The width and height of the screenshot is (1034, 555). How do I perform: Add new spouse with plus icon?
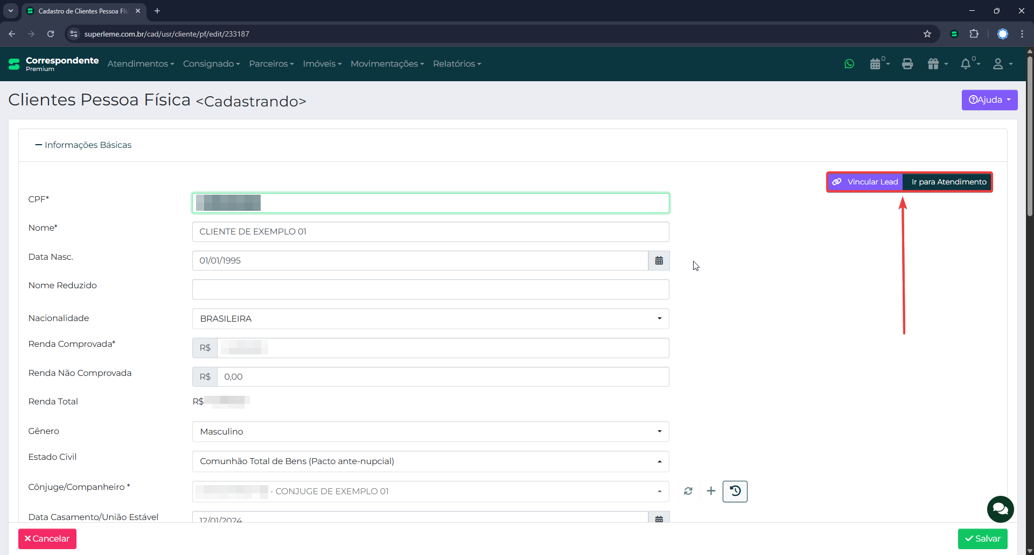pyautogui.click(x=711, y=491)
